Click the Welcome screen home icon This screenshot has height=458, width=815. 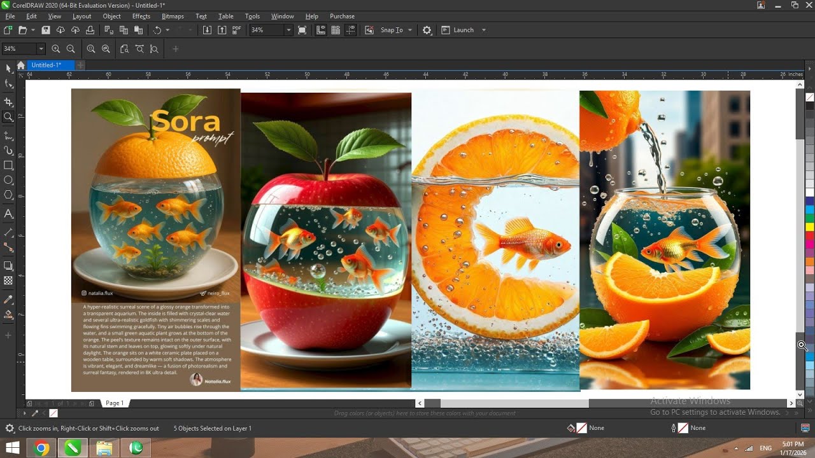(21, 65)
